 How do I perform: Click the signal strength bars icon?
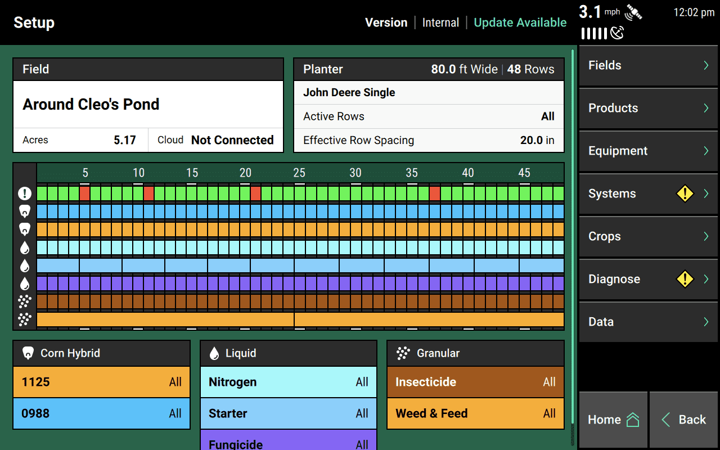(594, 34)
